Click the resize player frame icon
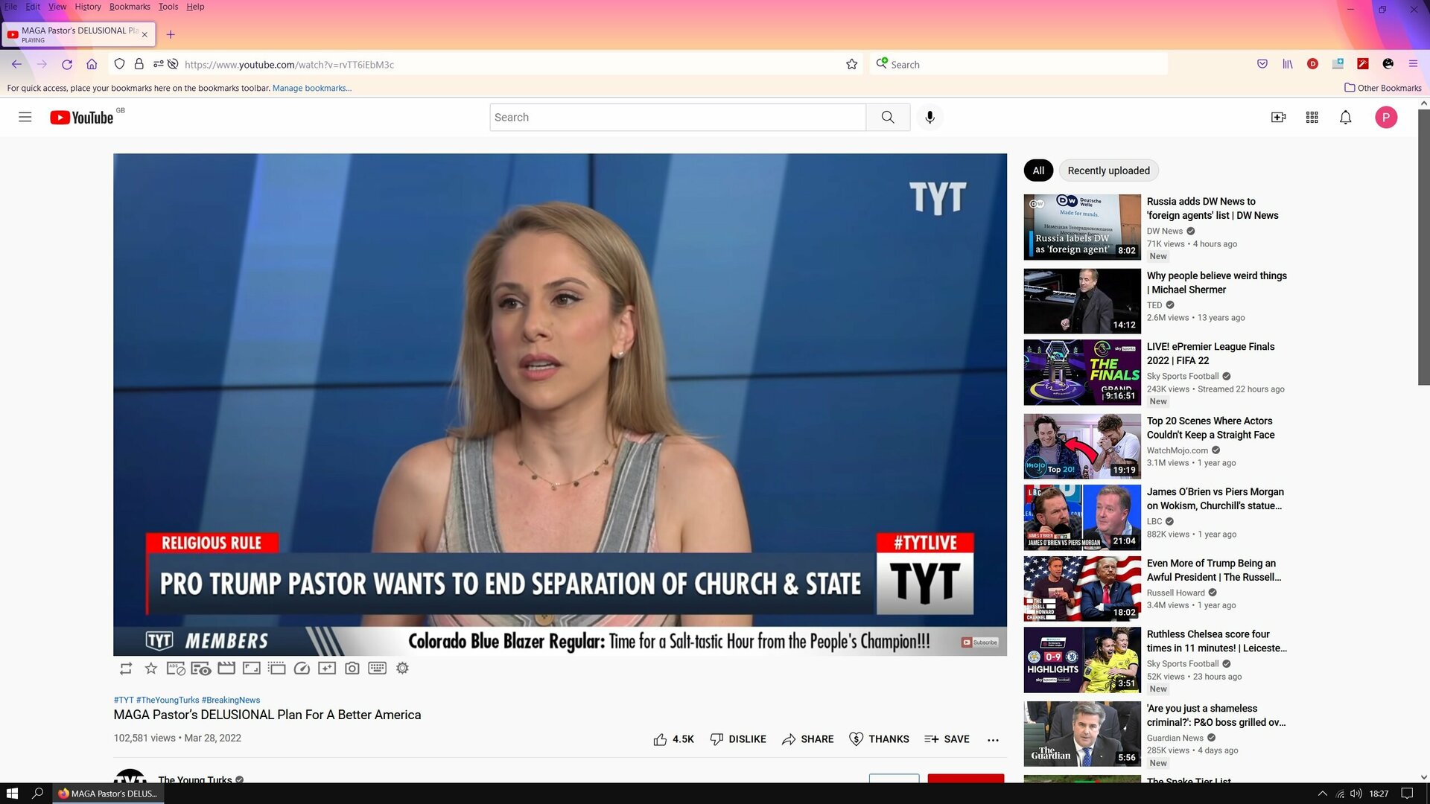The height and width of the screenshot is (804, 1430). (x=252, y=669)
